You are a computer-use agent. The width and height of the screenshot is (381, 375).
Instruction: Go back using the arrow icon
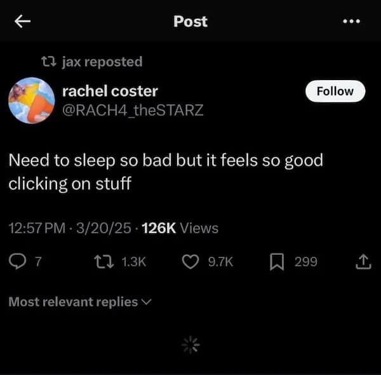(x=23, y=22)
